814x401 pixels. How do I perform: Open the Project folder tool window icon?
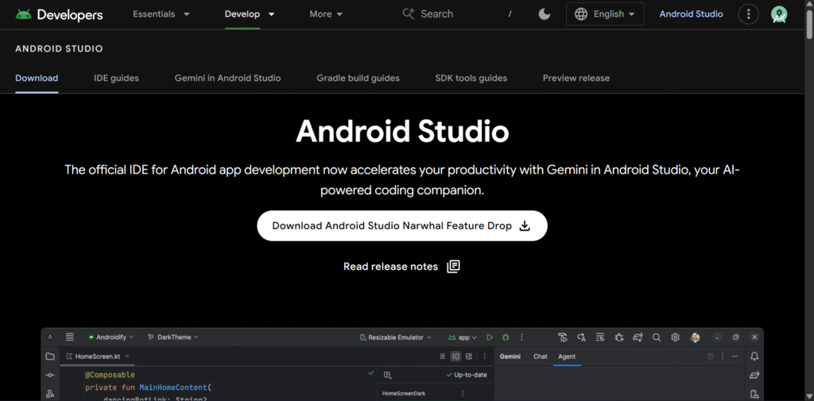pyautogui.click(x=50, y=356)
